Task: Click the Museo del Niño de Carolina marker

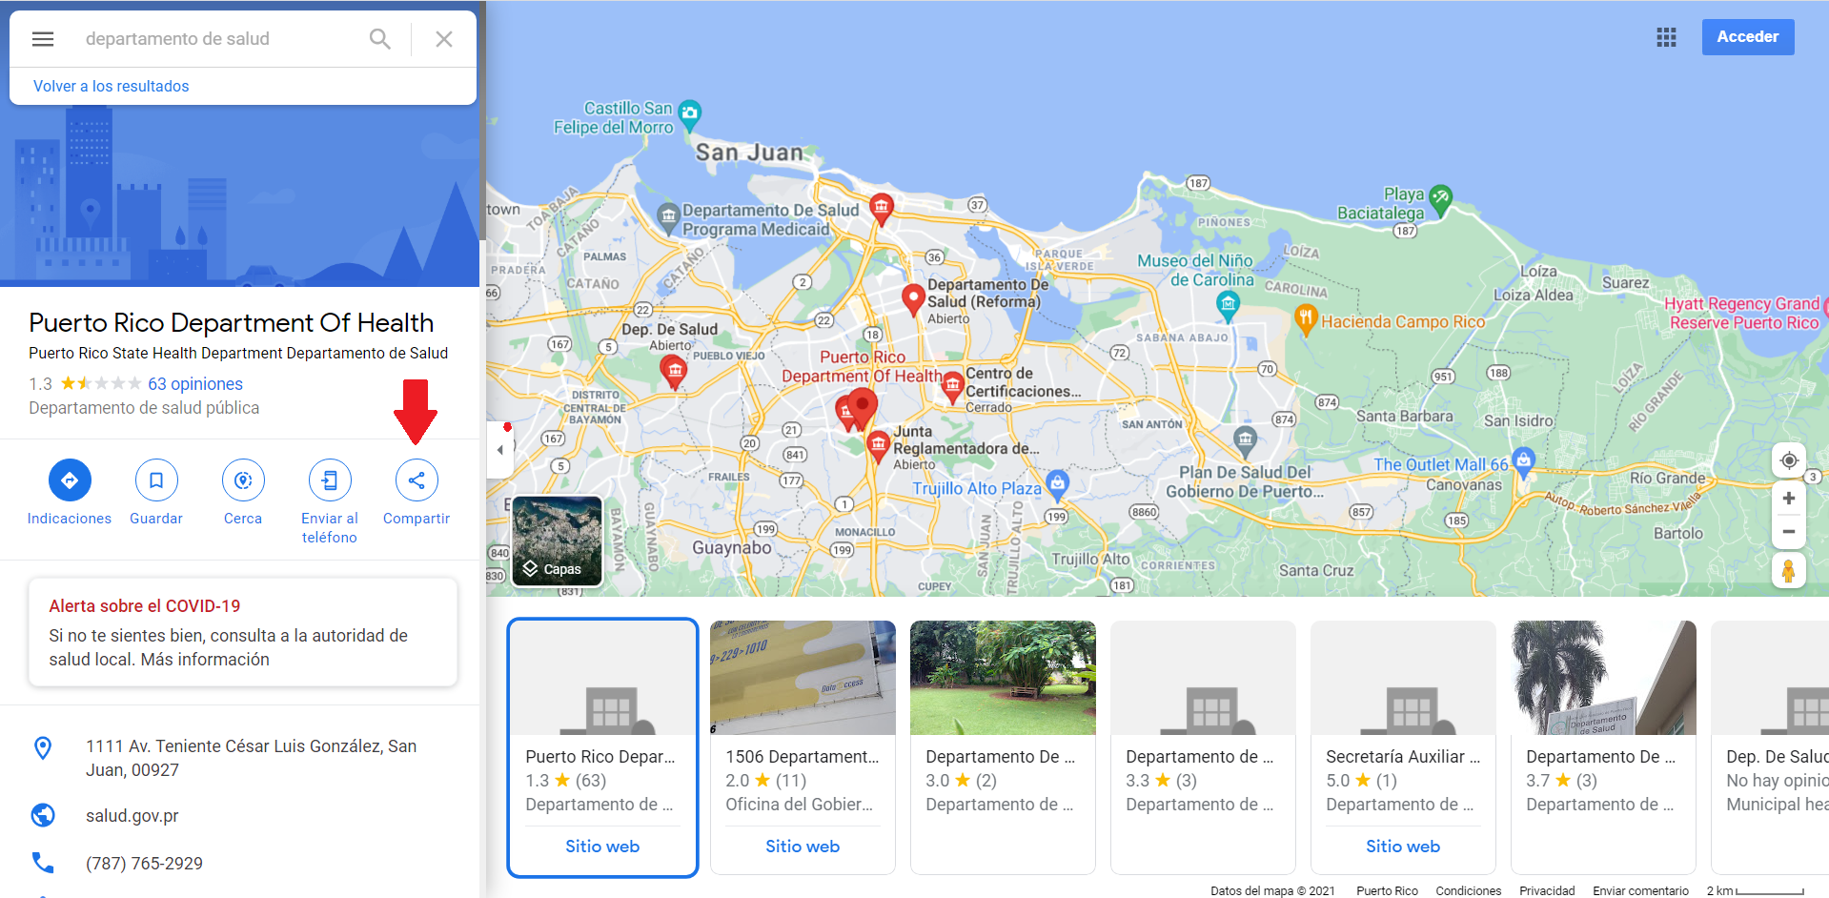Action: tap(1228, 305)
